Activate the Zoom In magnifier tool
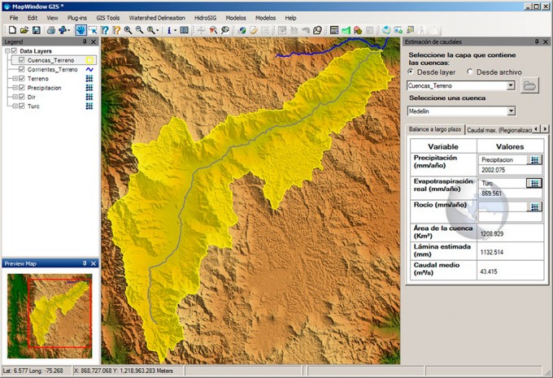 pyautogui.click(x=128, y=30)
